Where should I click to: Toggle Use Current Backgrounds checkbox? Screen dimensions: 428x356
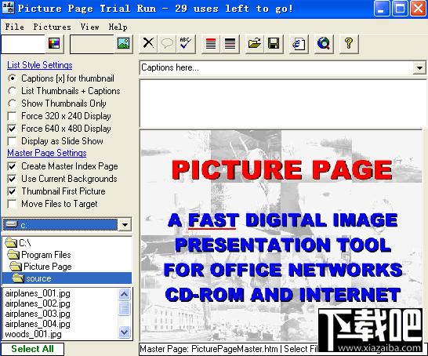(x=12, y=179)
